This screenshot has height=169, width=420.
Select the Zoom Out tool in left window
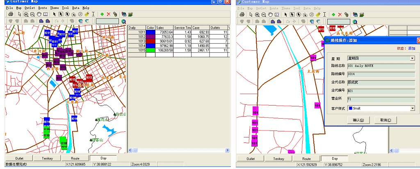32,14
